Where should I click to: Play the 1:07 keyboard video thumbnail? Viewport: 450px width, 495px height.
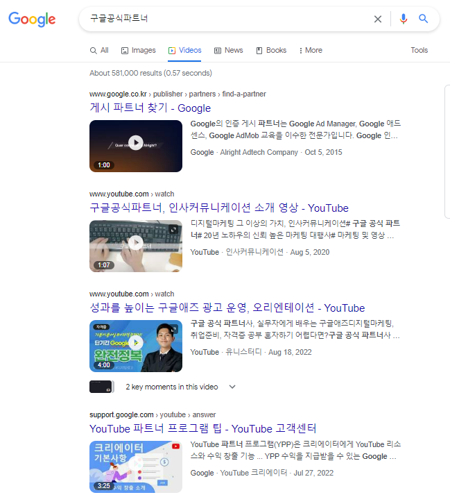[x=136, y=246]
